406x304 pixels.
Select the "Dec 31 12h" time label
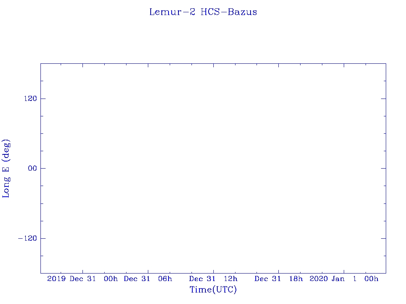[213, 279]
